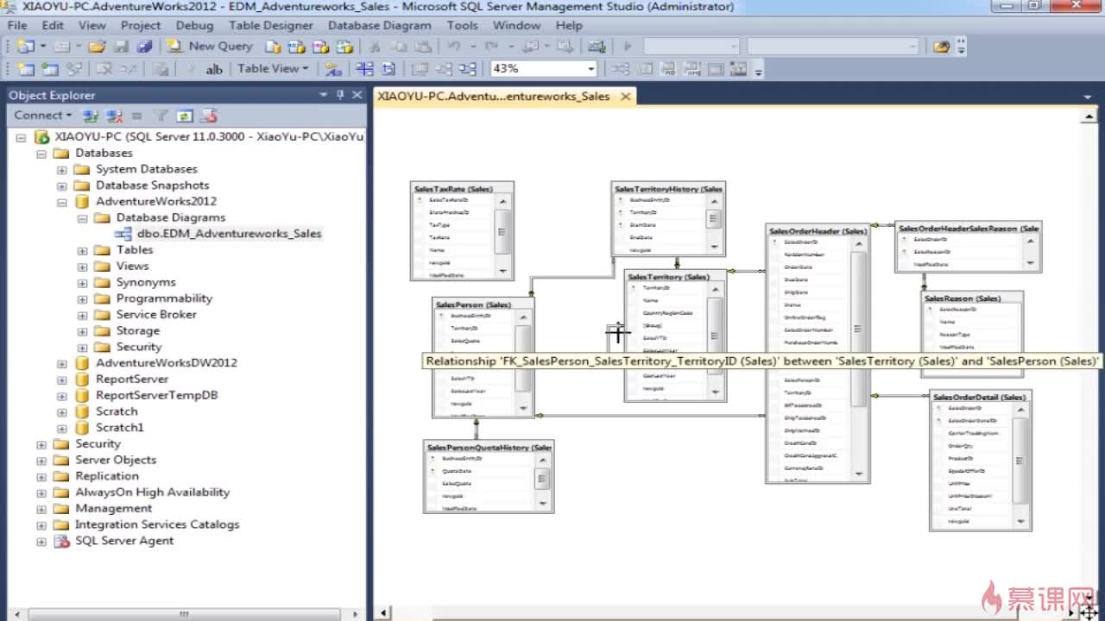Click the Find in Files folder icon
Image resolution: width=1105 pixels, height=621 pixels.
942,47
